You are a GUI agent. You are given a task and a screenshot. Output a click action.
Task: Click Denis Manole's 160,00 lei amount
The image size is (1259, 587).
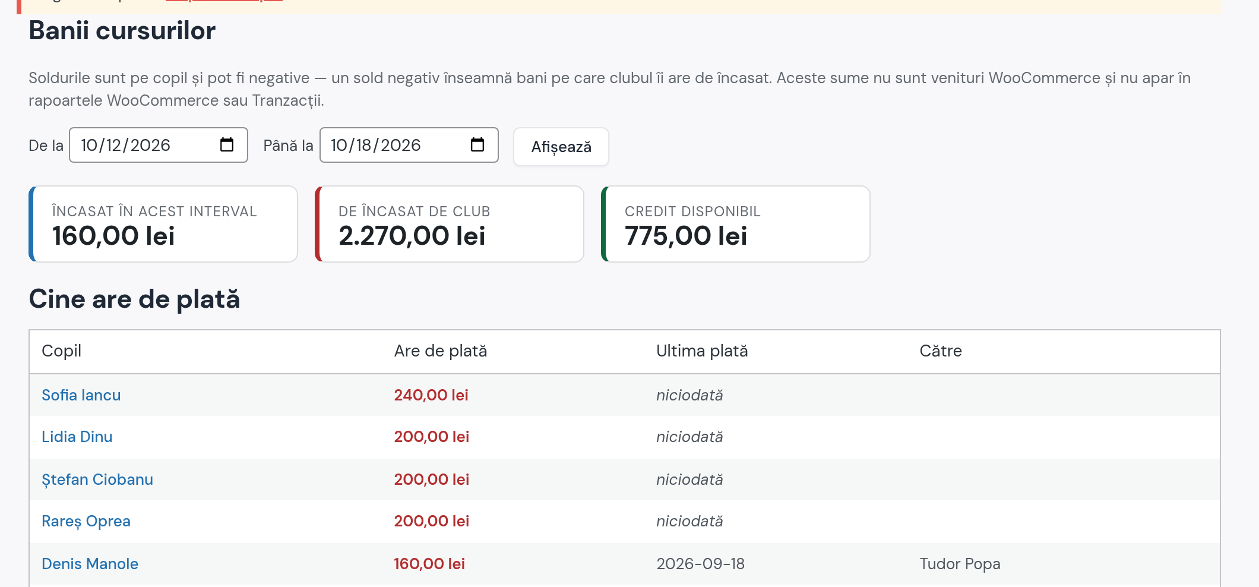click(x=429, y=564)
